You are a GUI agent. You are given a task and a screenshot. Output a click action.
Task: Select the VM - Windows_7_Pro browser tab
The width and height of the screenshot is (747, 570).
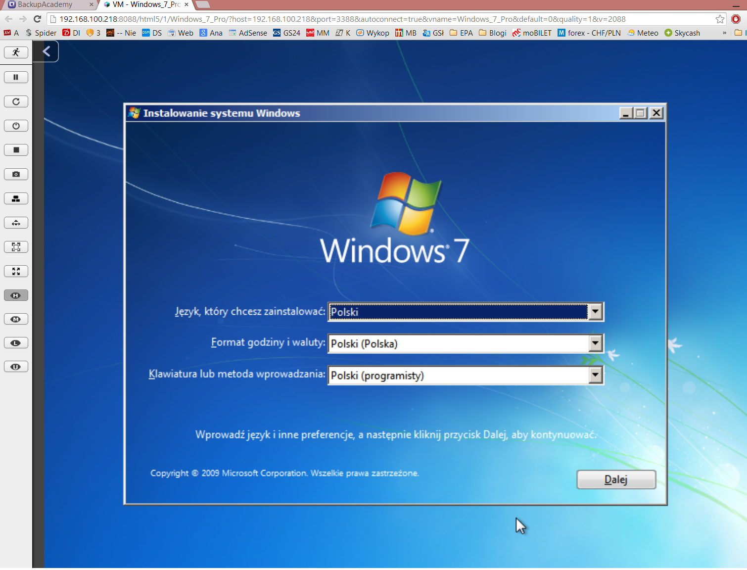click(146, 4)
